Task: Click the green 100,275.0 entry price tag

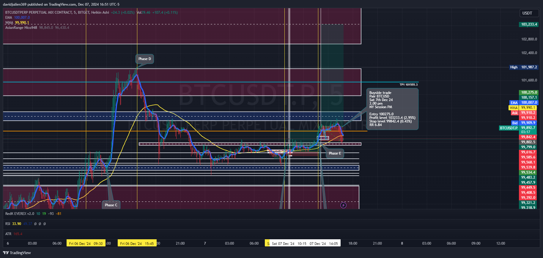Action: click(529, 92)
